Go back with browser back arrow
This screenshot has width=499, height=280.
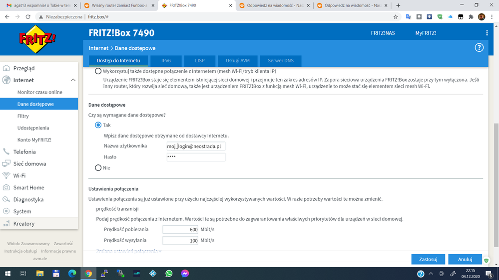click(x=7, y=17)
